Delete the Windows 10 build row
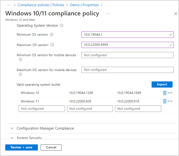179x156 pixels. (x=165, y=93)
